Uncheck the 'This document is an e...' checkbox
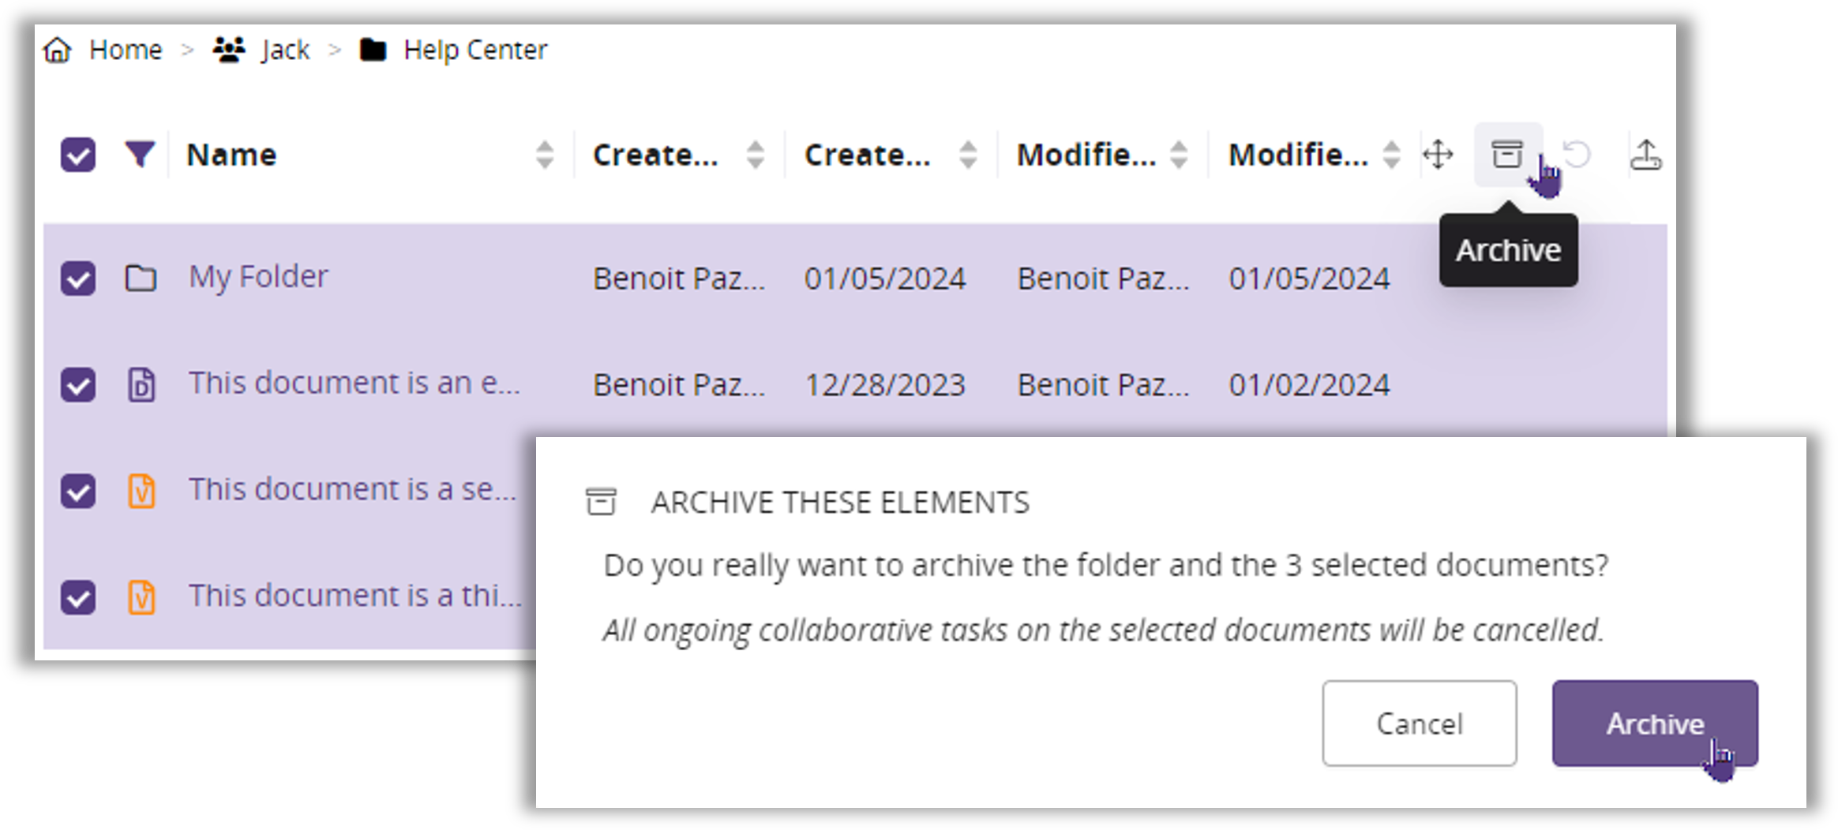1838x830 pixels. coord(78,385)
